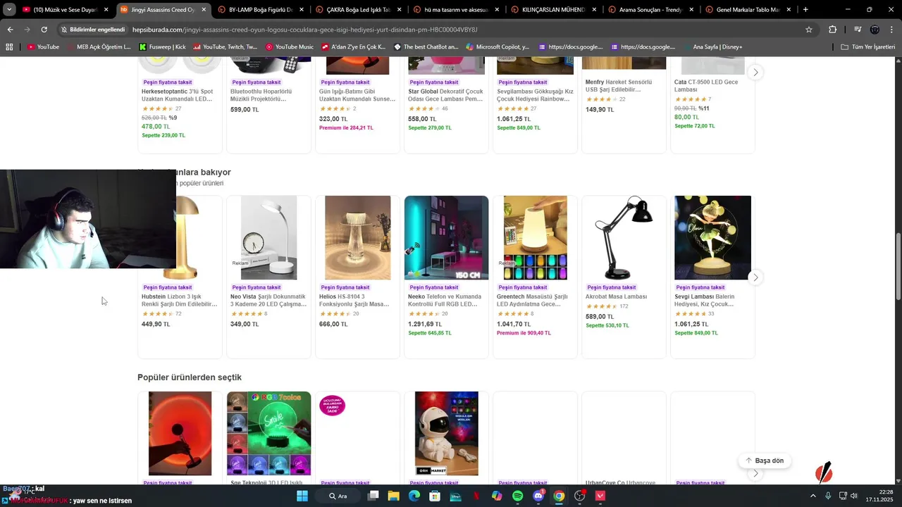Next arrow in Sevgi Lambası carousel row

[755, 277]
